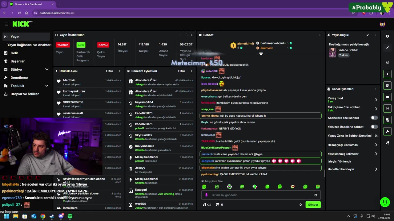Image resolution: width=394 pixels, height=221 pixels.
Task: Open the Sohbet panel three-dot menu
Action: (320, 35)
